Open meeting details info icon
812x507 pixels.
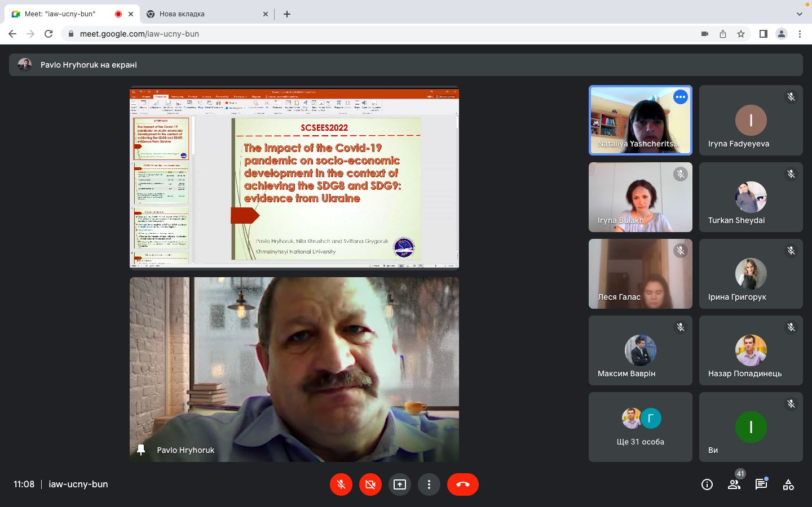(x=707, y=484)
